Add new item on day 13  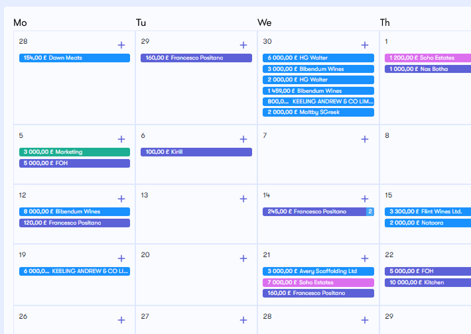click(243, 199)
